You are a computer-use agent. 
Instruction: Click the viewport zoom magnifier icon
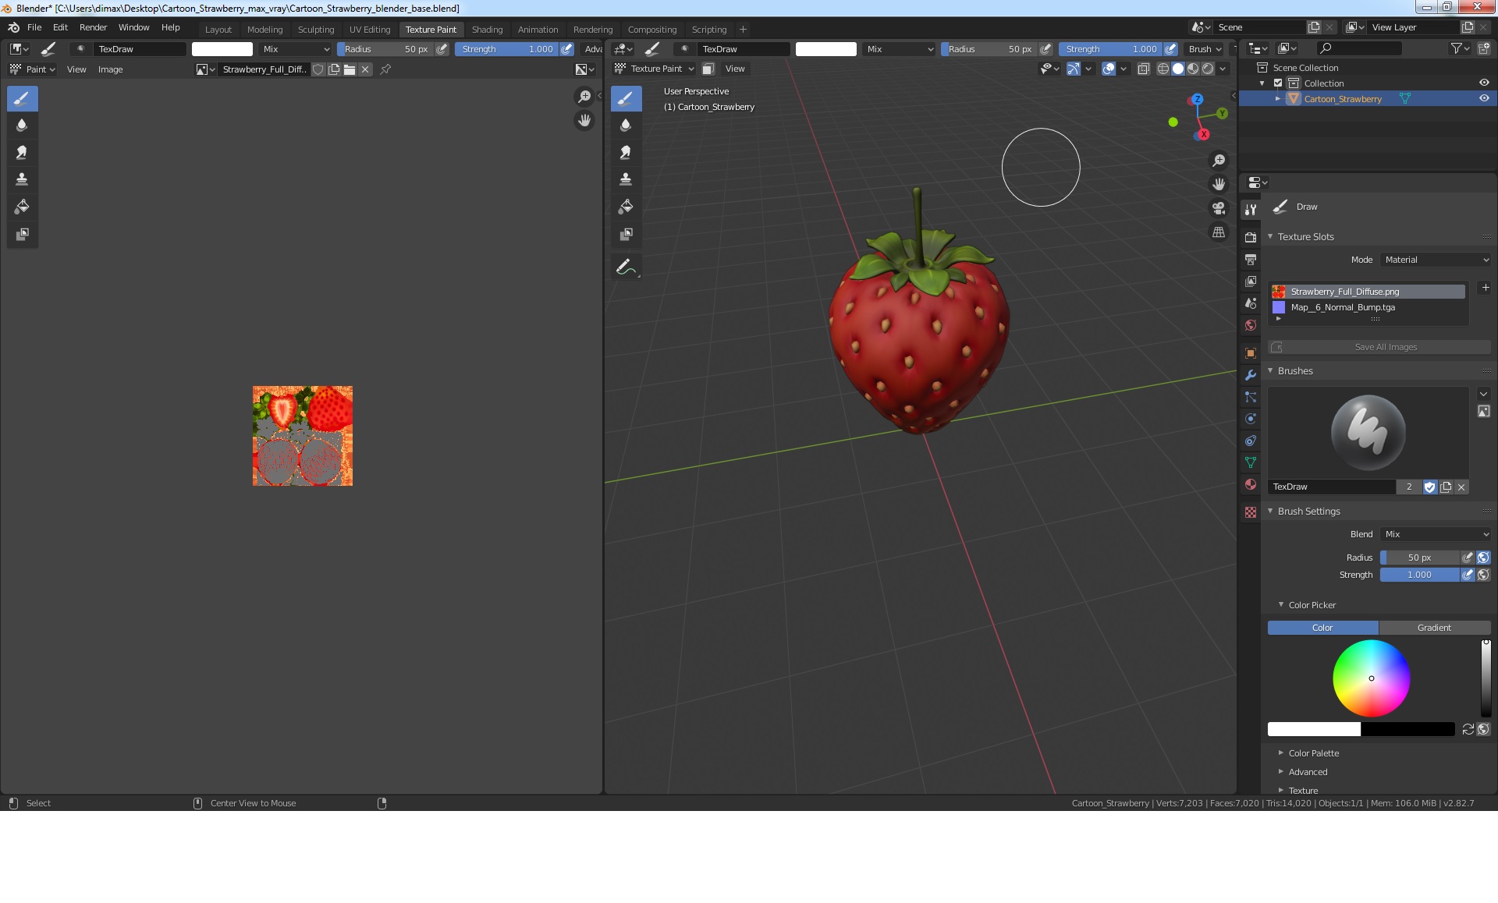1219,161
